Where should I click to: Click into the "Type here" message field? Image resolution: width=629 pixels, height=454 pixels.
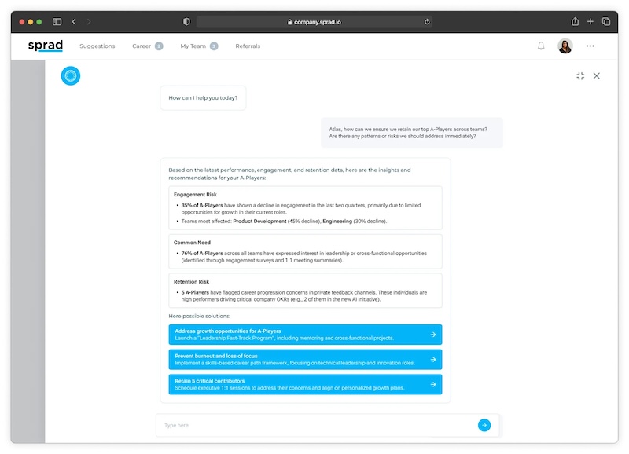(314, 425)
